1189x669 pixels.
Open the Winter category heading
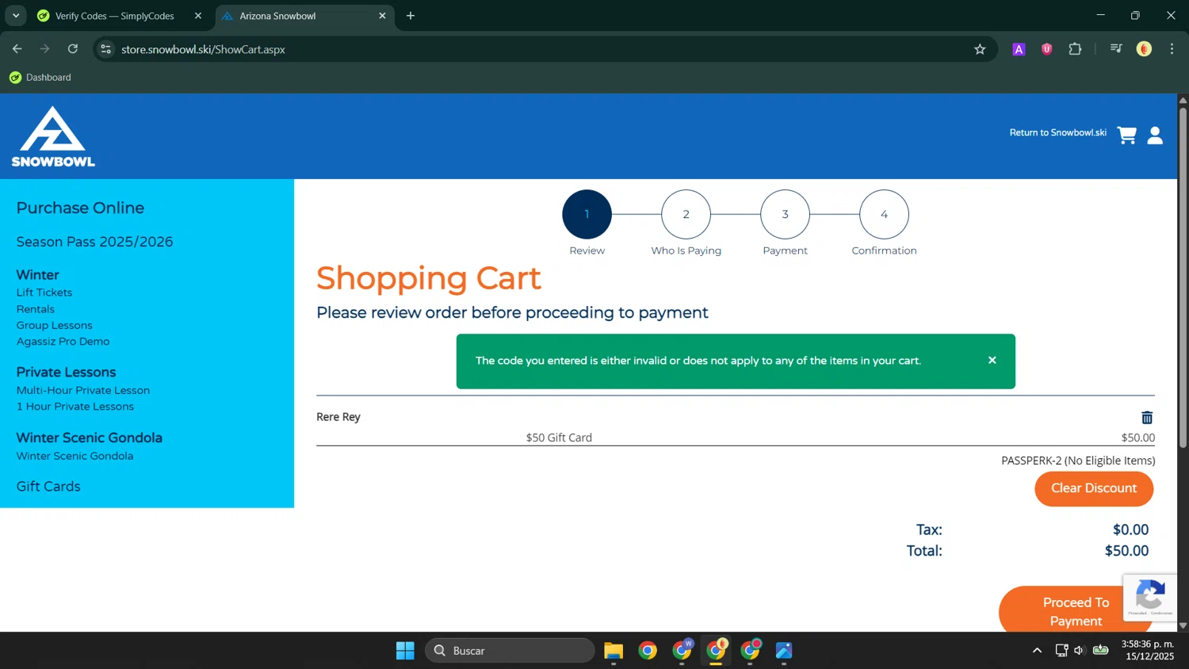37,275
